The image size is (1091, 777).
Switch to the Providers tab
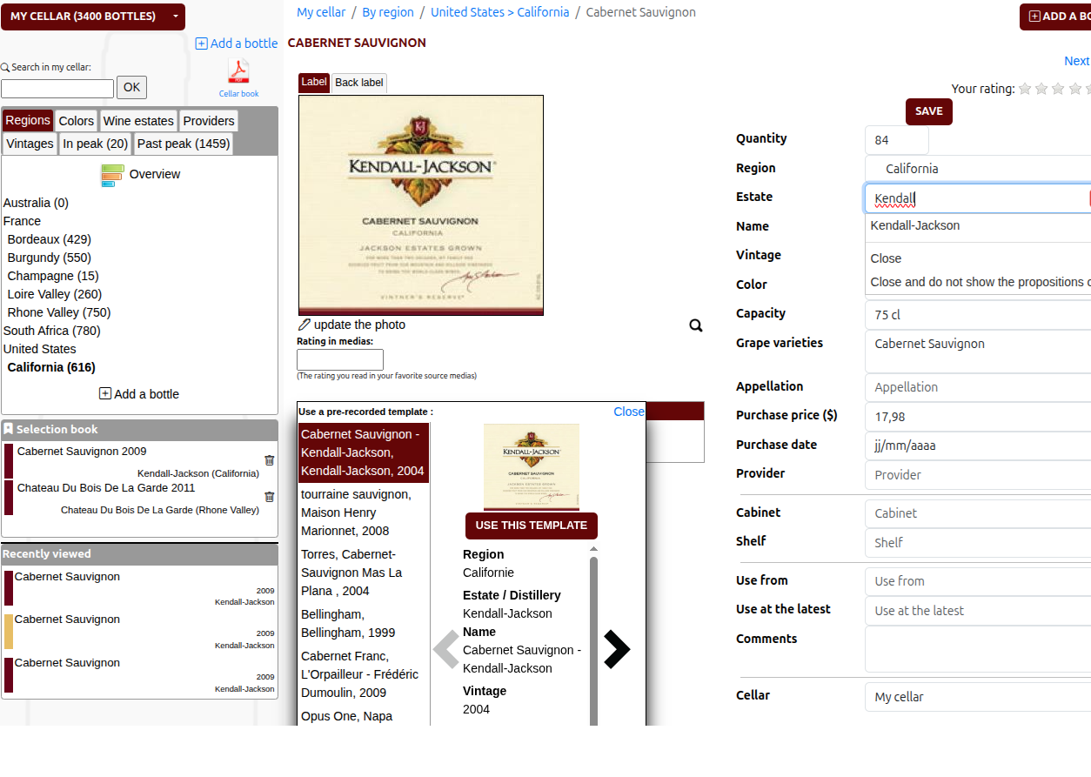(x=208, y=120)
